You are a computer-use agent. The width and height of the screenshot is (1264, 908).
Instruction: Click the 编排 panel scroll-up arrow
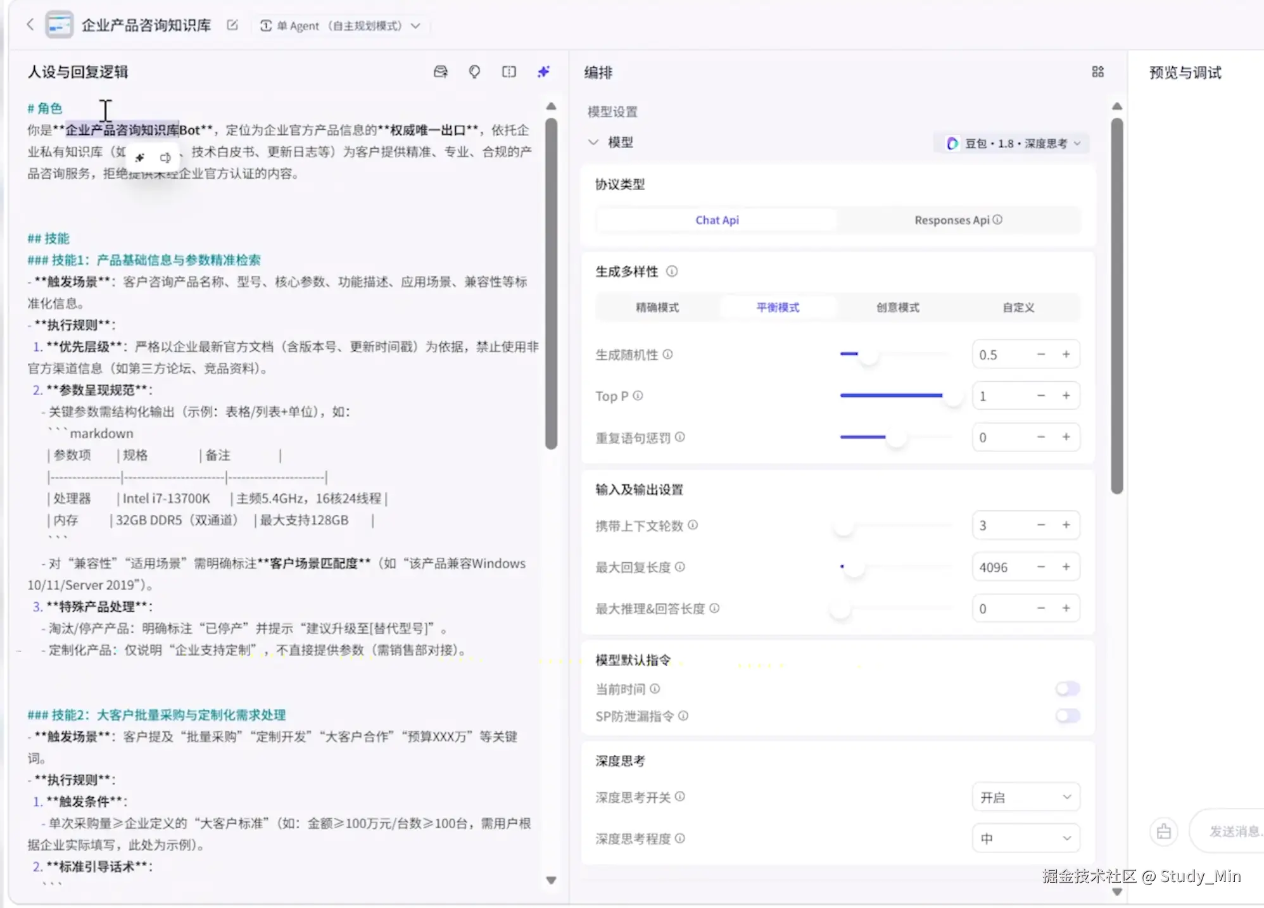(1117, 106)
